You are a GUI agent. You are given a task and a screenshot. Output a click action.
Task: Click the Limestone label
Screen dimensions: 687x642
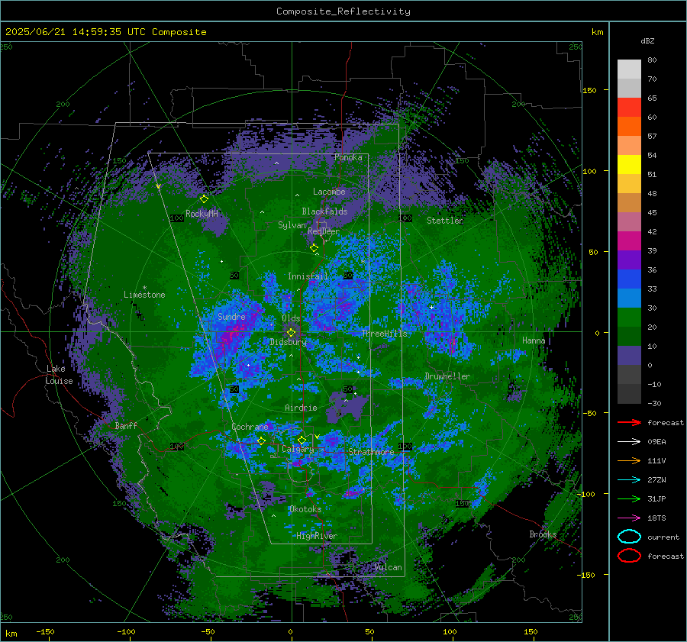point(144,295)
